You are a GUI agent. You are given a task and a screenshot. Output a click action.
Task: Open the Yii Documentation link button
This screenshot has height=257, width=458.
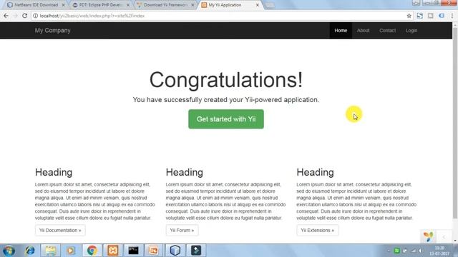(x=60, y=230)
